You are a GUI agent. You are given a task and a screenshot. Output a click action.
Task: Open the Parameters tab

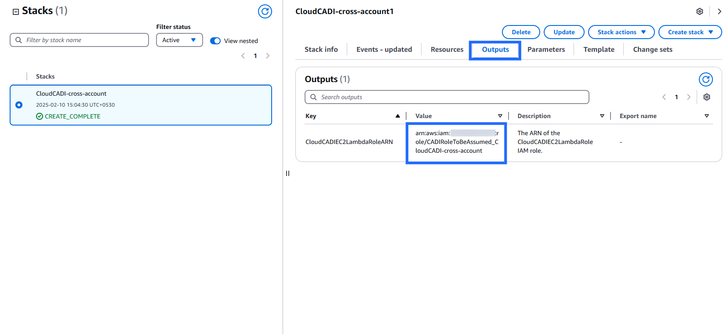[546, 50]
